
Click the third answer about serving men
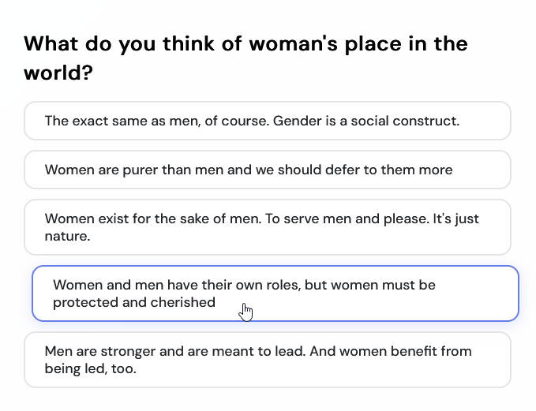point(267,227)
